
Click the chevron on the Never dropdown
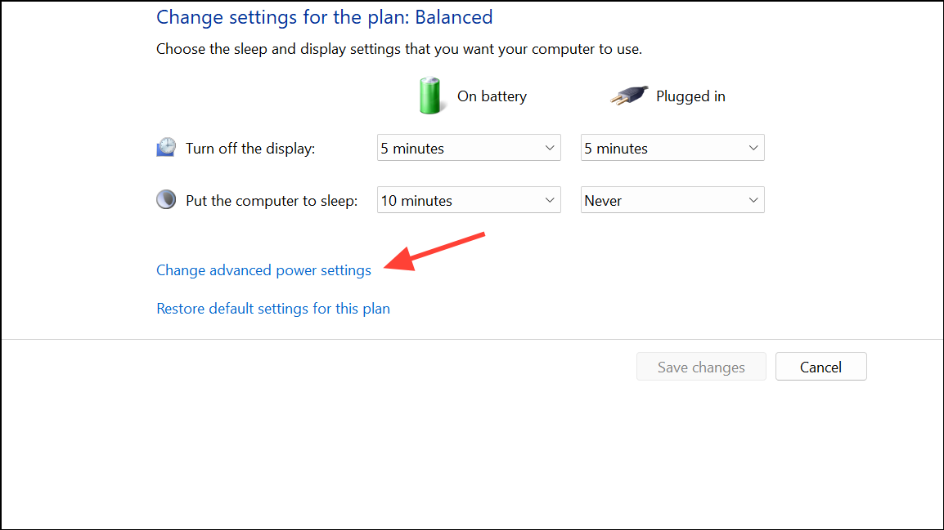[753, 199]
